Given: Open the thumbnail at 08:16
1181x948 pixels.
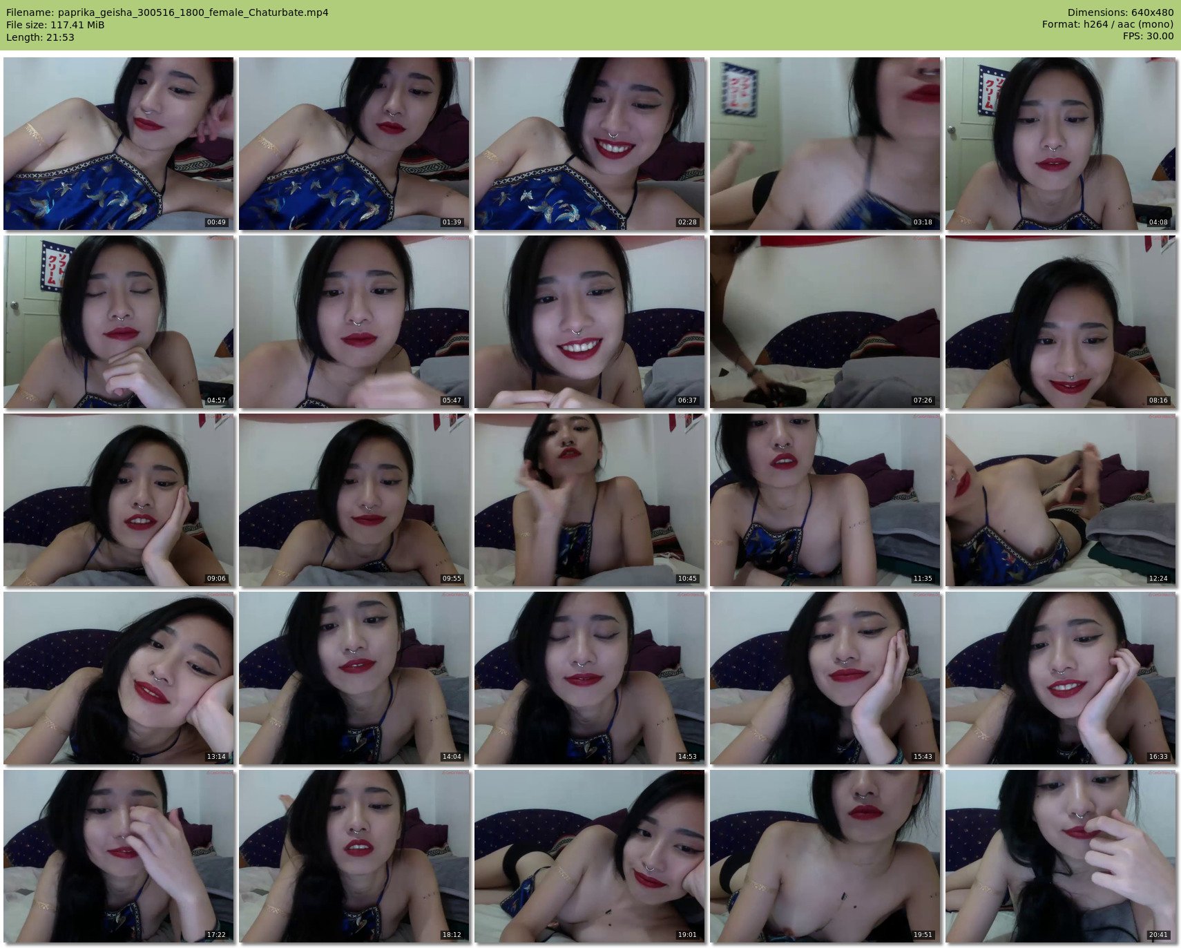Looking at the screenshot, I should click(1060, 322).
